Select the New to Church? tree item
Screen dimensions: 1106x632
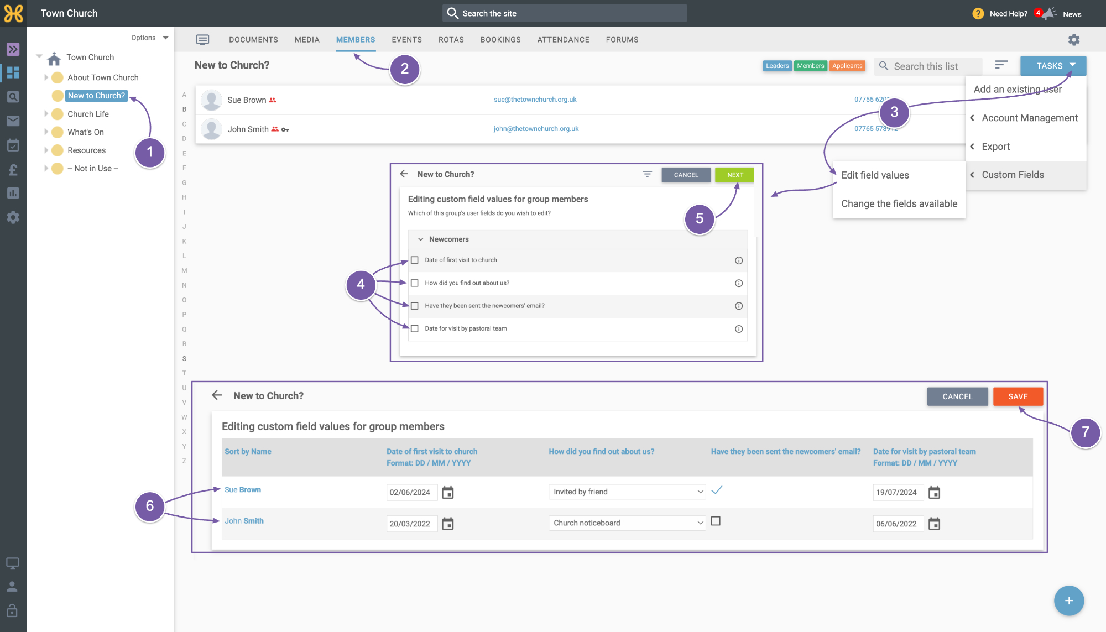pyautogui.click(x=96, y=96)
